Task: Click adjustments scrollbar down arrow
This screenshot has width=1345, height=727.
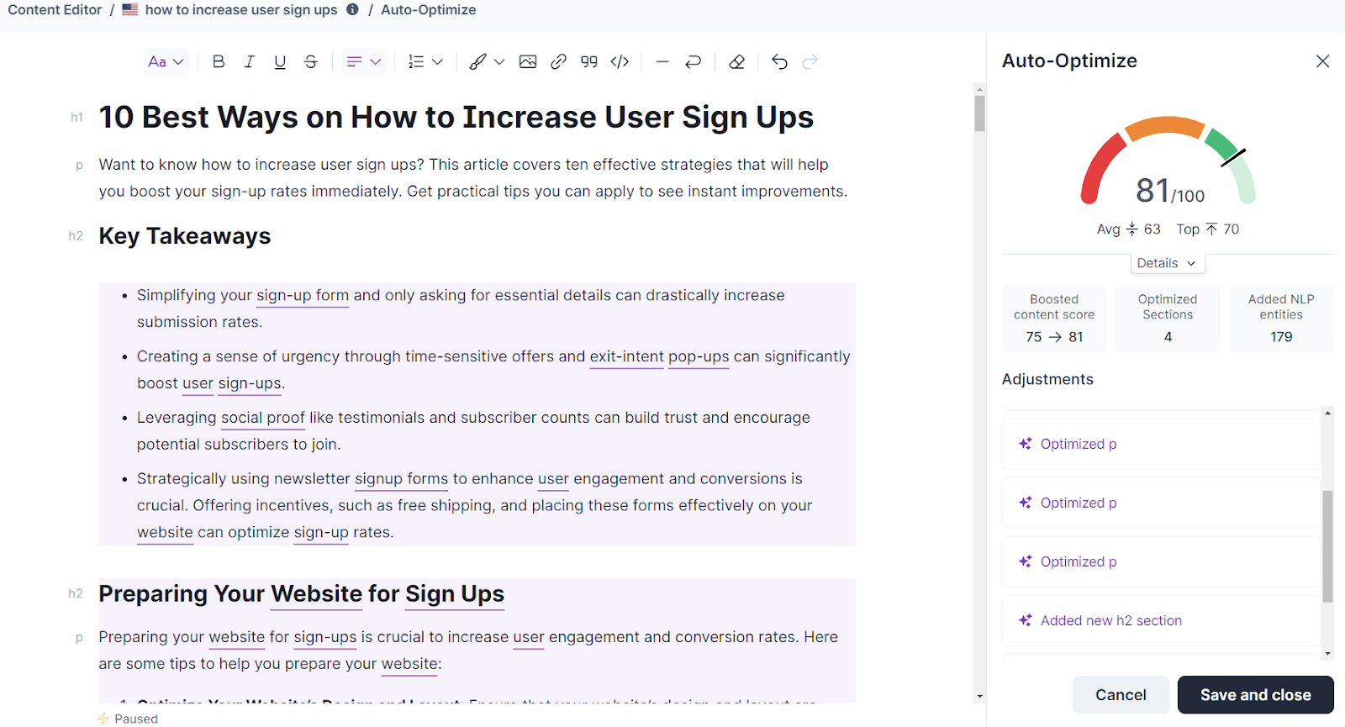Action: (1327, 653)
